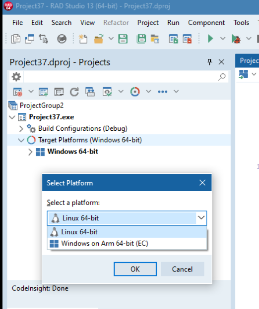This screenshot has width=259, height=309.
Task: Click the magnifier icon in Projects search
Action: (x=222, y=77)
